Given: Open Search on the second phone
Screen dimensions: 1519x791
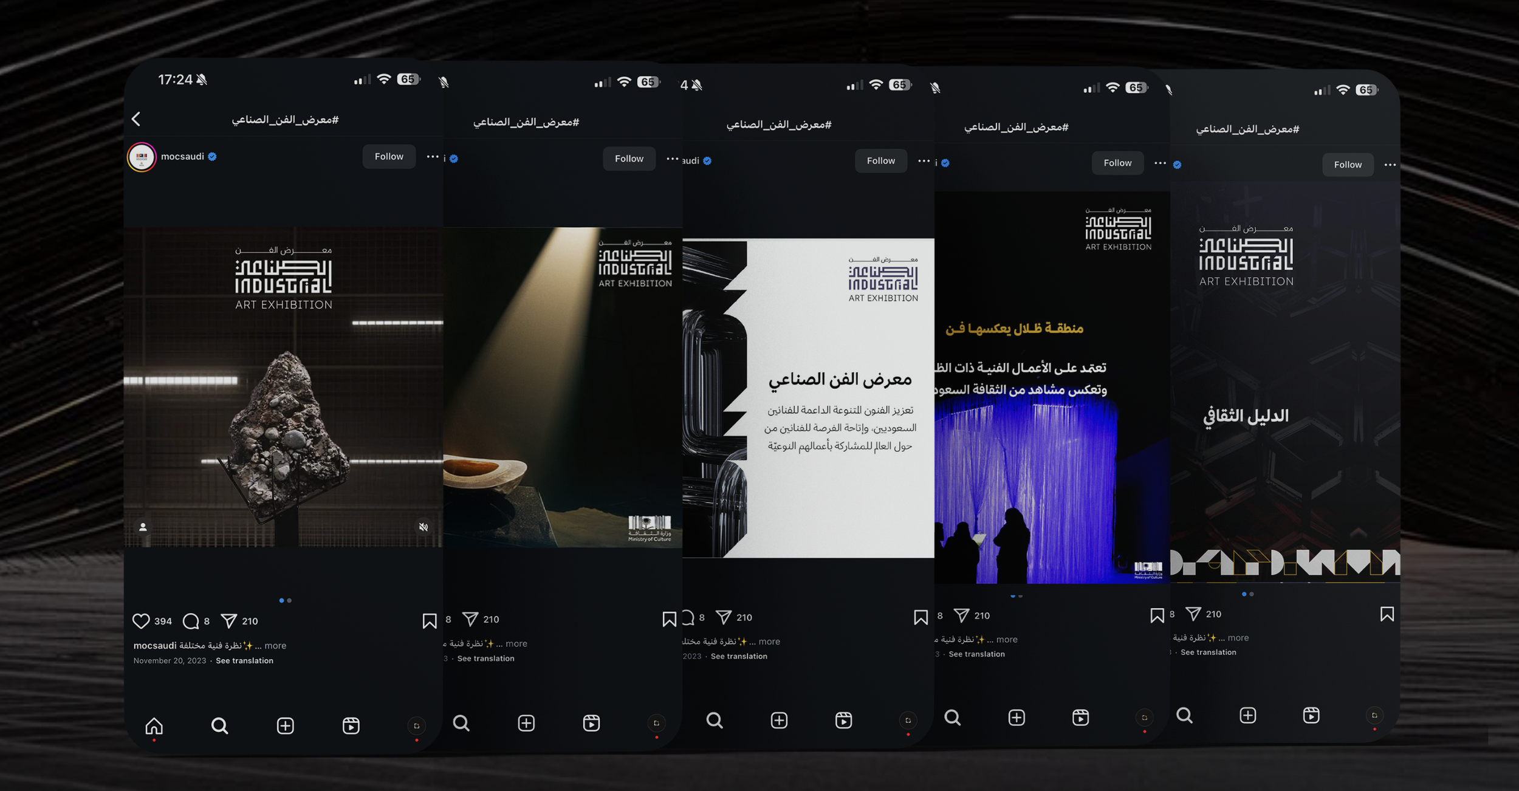Looking at the screenshot, I should click(461, 723).
